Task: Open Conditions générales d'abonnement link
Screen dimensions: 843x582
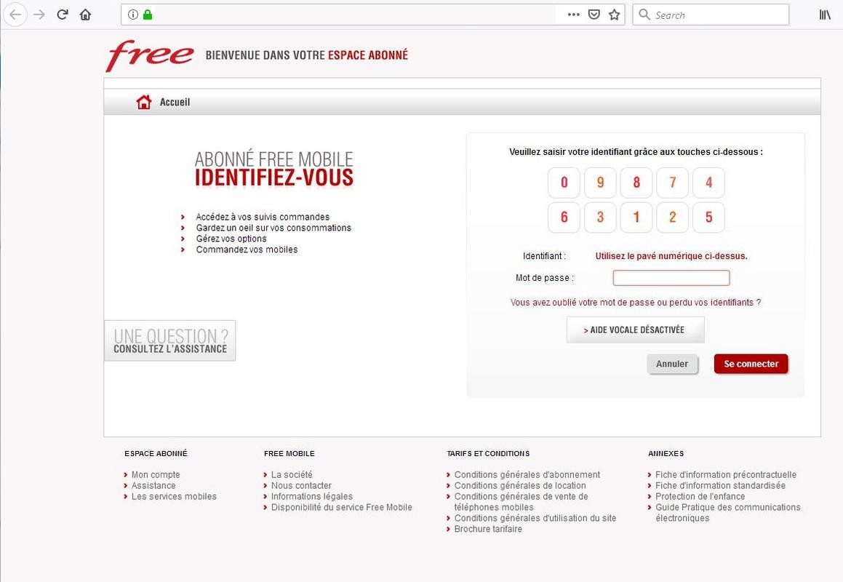Action: pyautogui.click(x=527, y=474)
